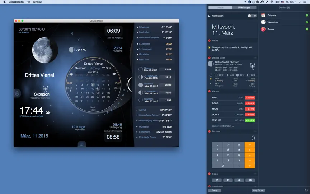This screenshot has height=194, width=310.
Task: Select Vollmond März 05 phase icon
Action: pos(141,85)
